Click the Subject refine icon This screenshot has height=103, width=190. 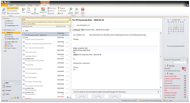click(28, 10)
